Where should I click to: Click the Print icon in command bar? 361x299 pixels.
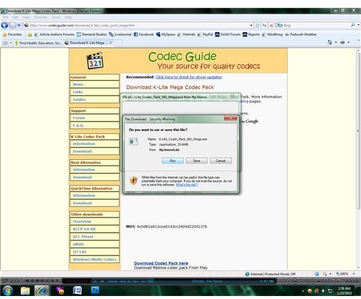click(x=342, y=42)
